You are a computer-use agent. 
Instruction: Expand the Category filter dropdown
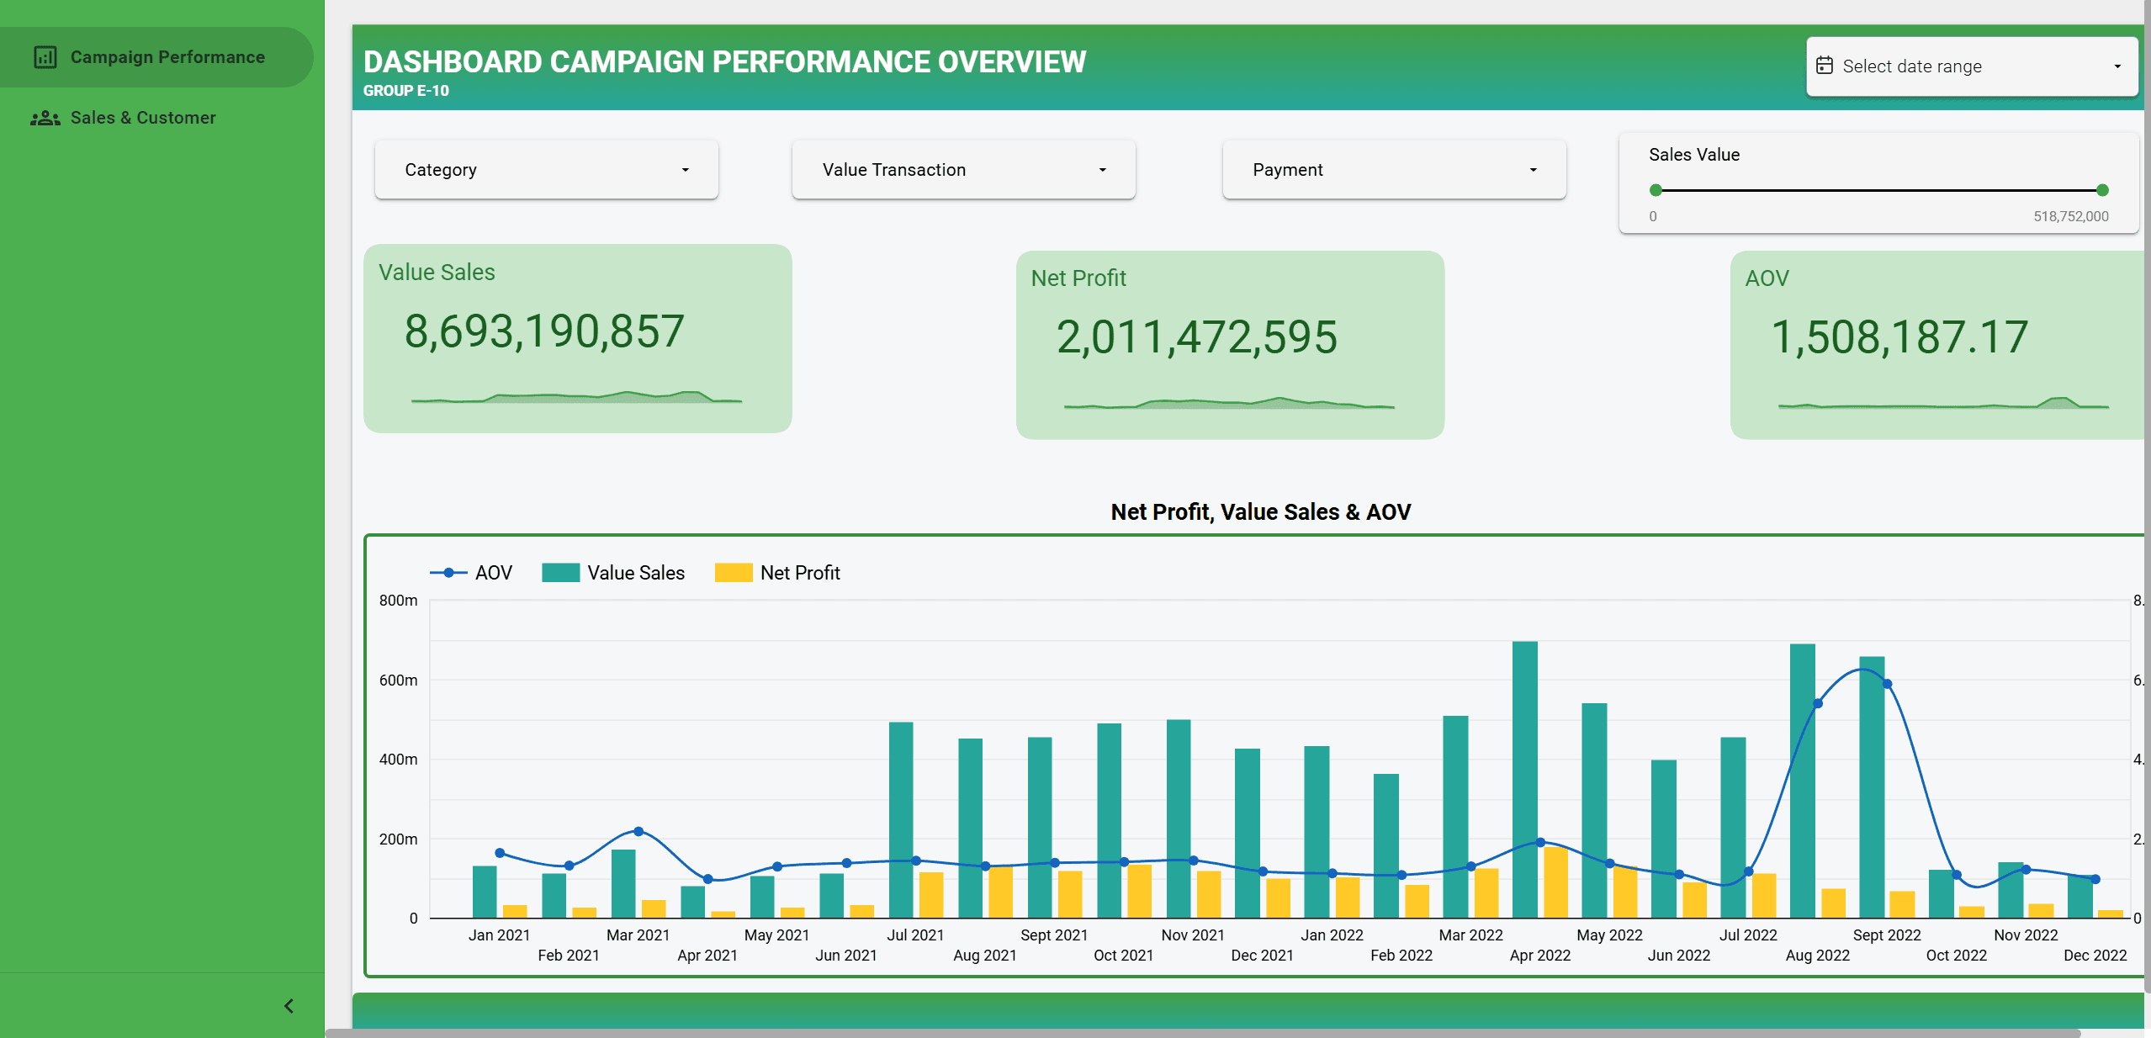point(547,170)
